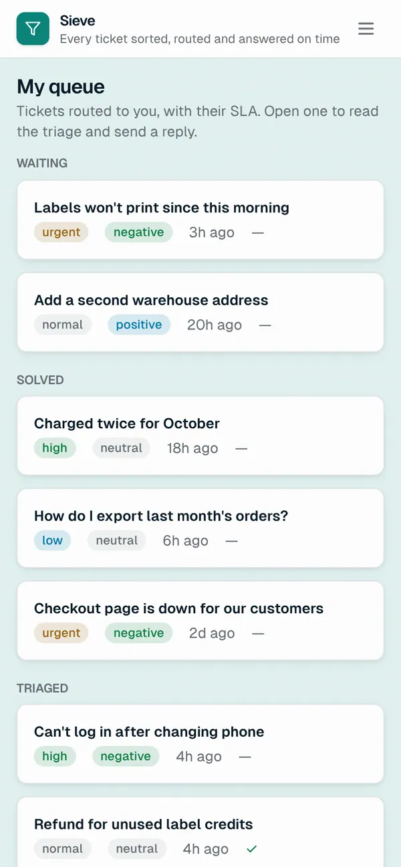Click urgent badge on Labels ticket
The height and width of the screenshot is (867, 401).
point(61,232)
